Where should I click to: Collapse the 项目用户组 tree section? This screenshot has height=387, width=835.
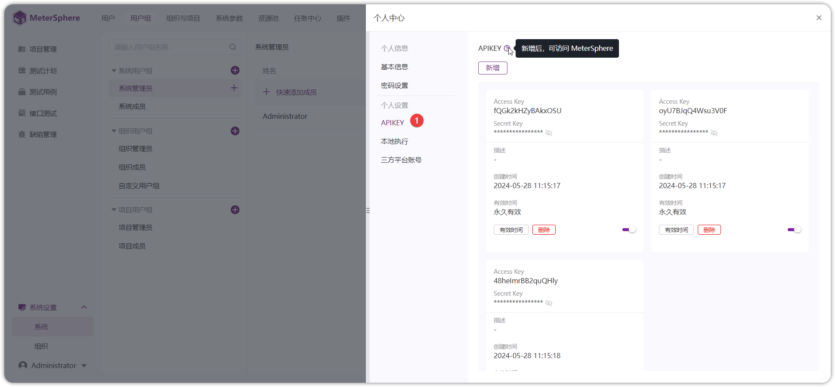click(x=114, y=210)
